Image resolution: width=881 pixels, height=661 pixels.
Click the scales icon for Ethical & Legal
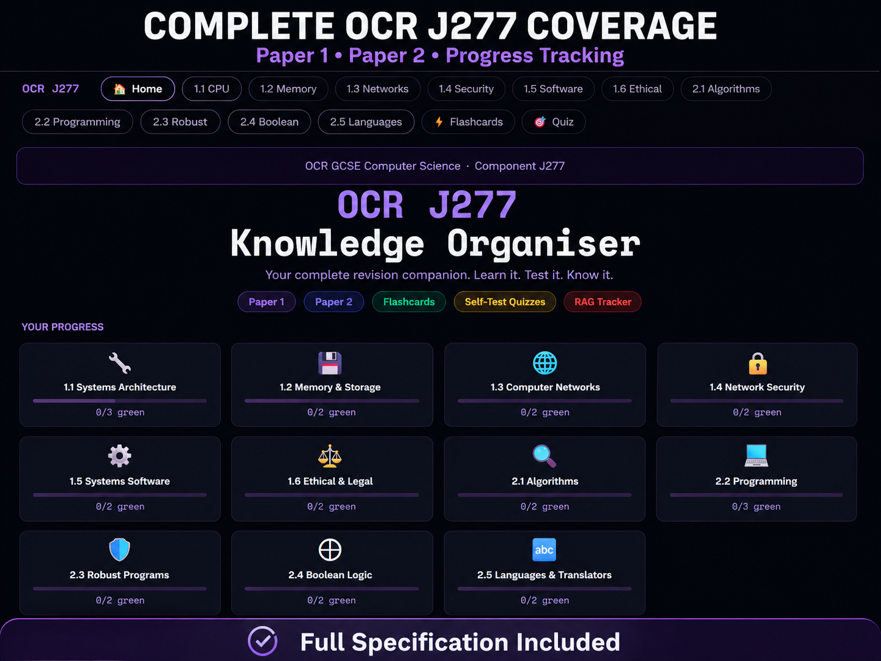[330, 456]
